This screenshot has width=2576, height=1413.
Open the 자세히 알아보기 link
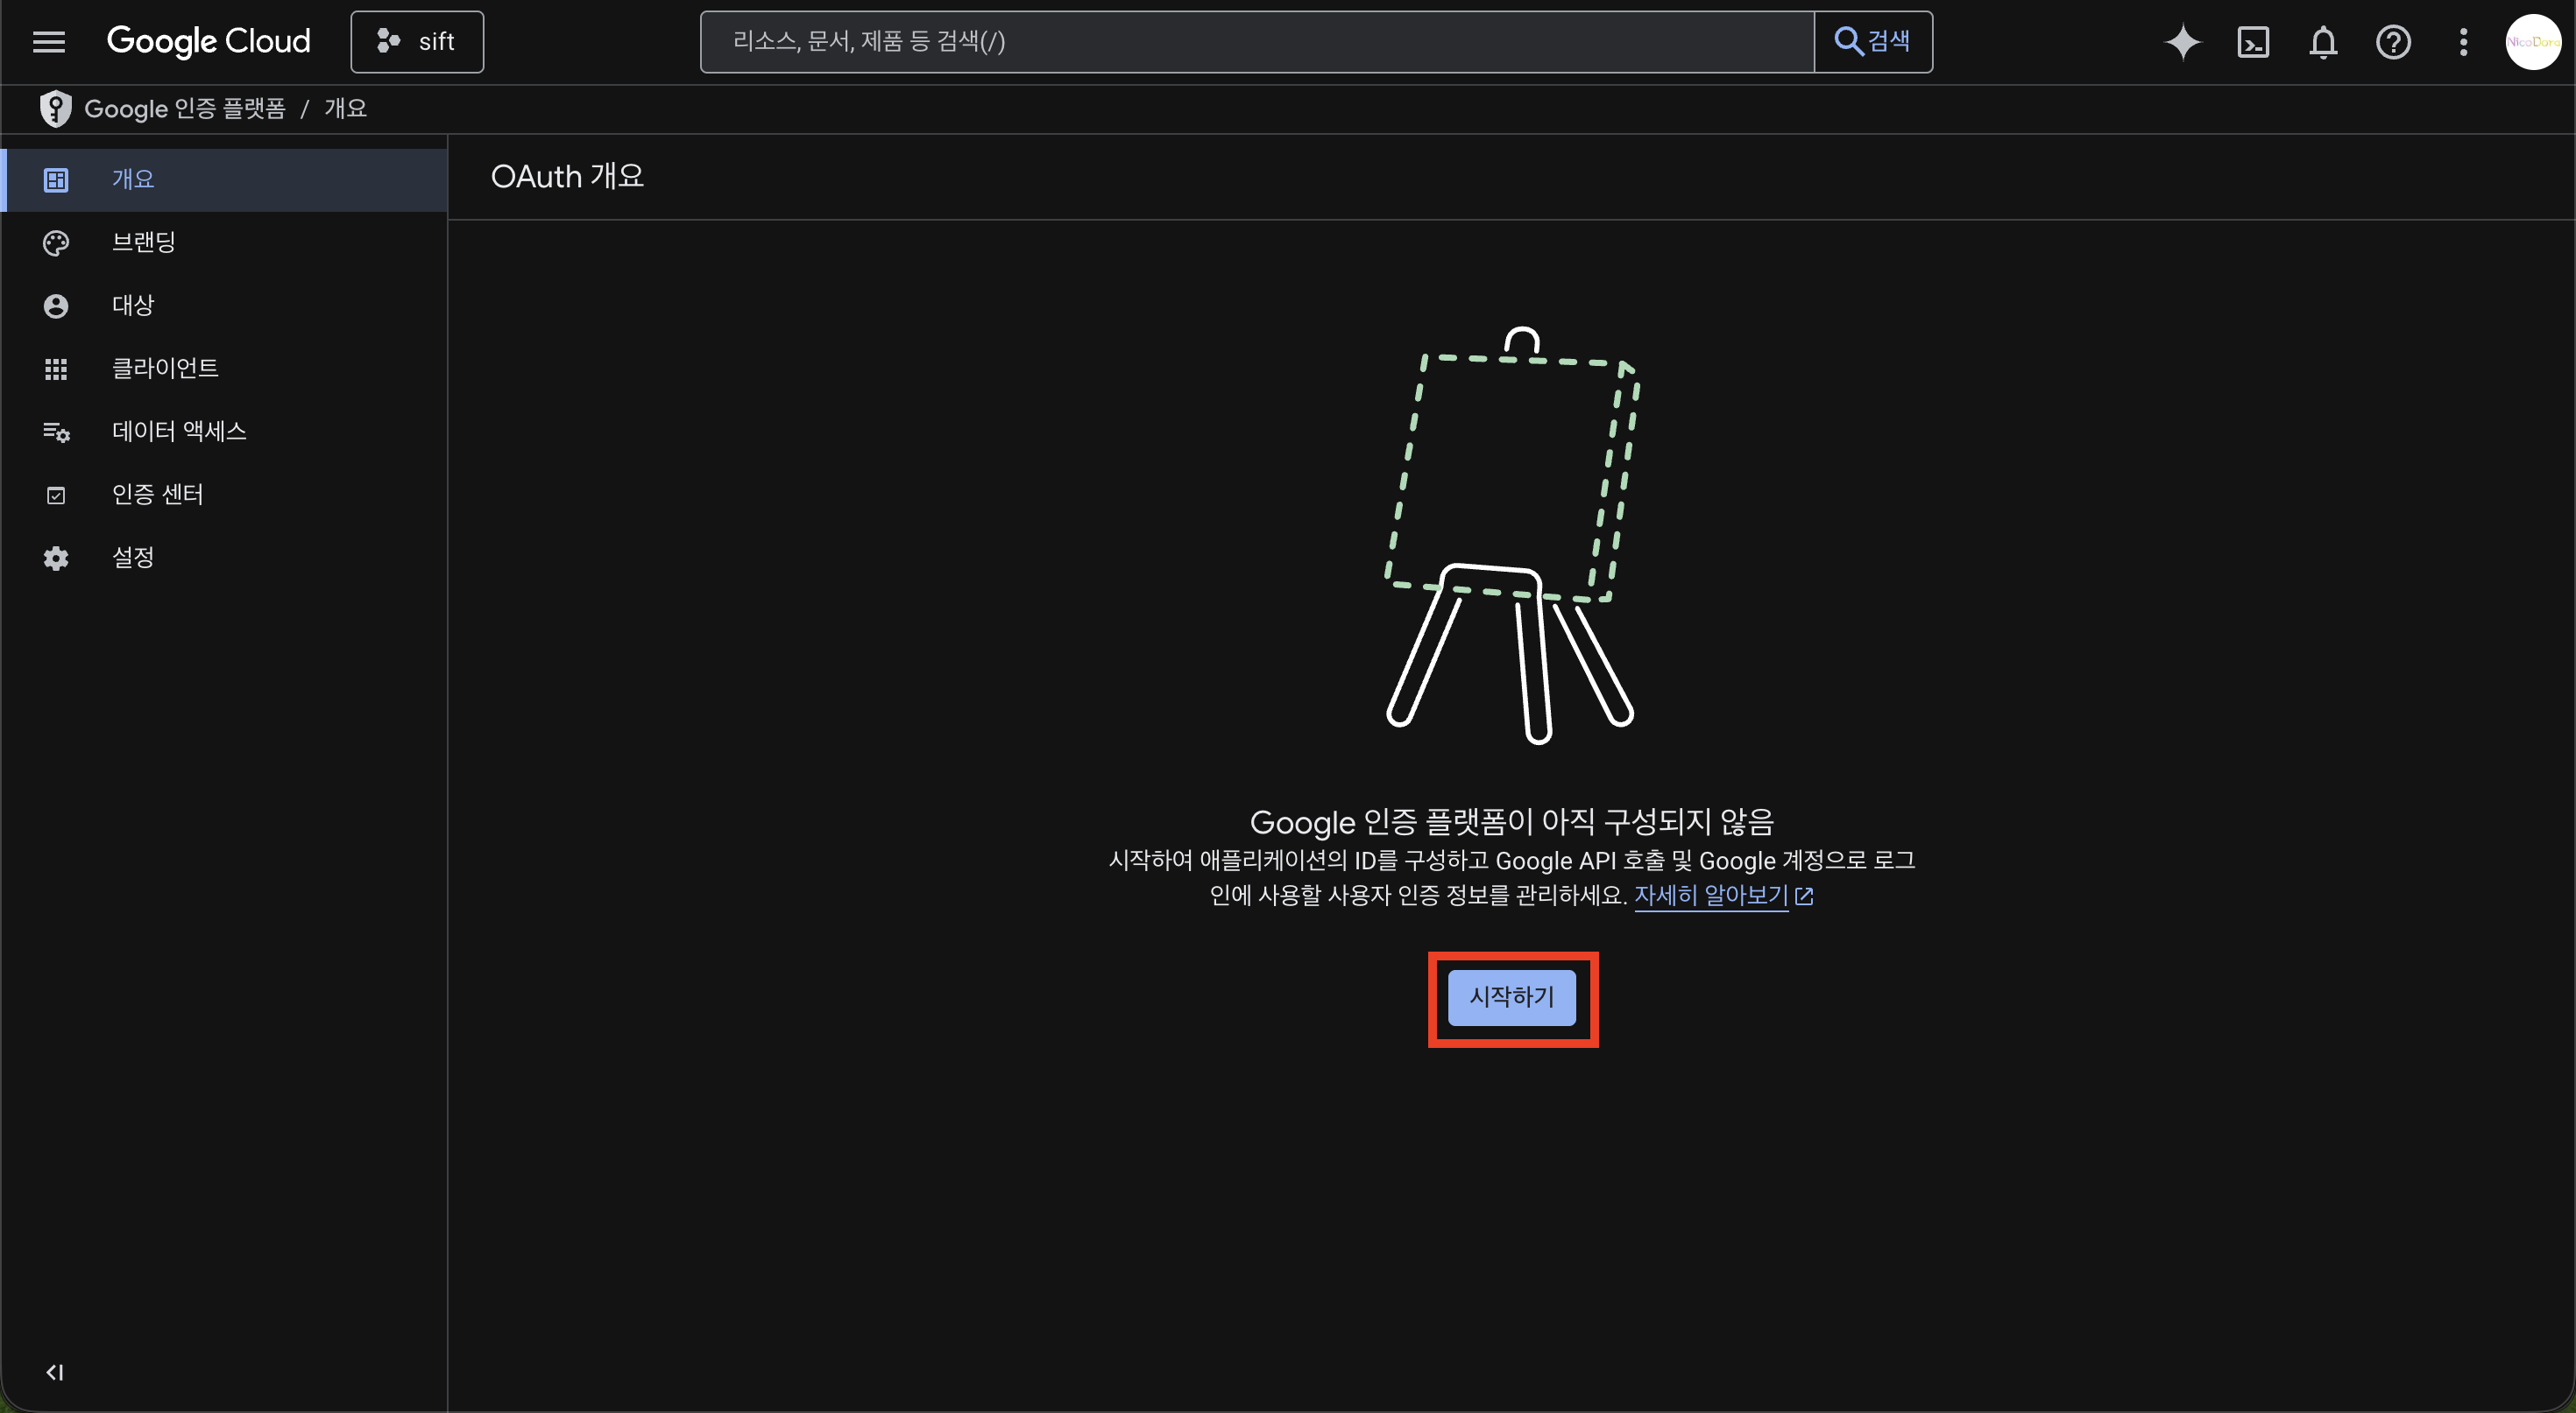click(1711, 896)
